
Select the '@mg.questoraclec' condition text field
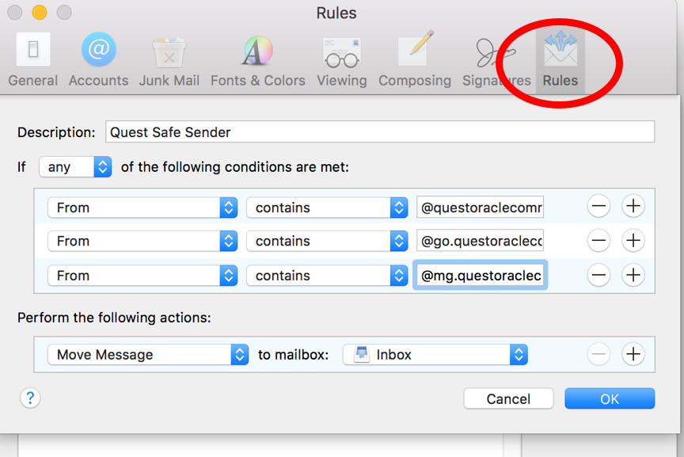[480, 275]
